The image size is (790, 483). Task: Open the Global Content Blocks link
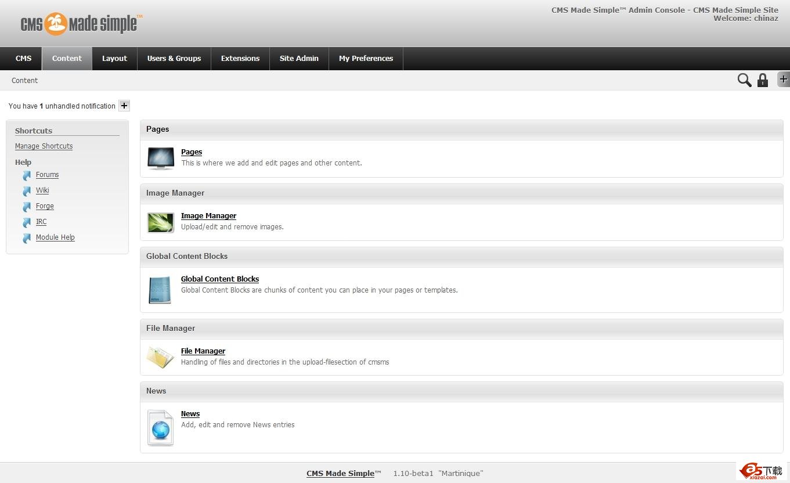[x=220, y=279]
